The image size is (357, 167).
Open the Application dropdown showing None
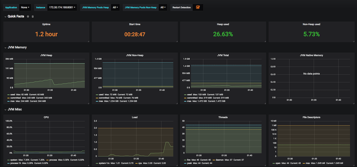pyautogui.click(x=25, y=7)
